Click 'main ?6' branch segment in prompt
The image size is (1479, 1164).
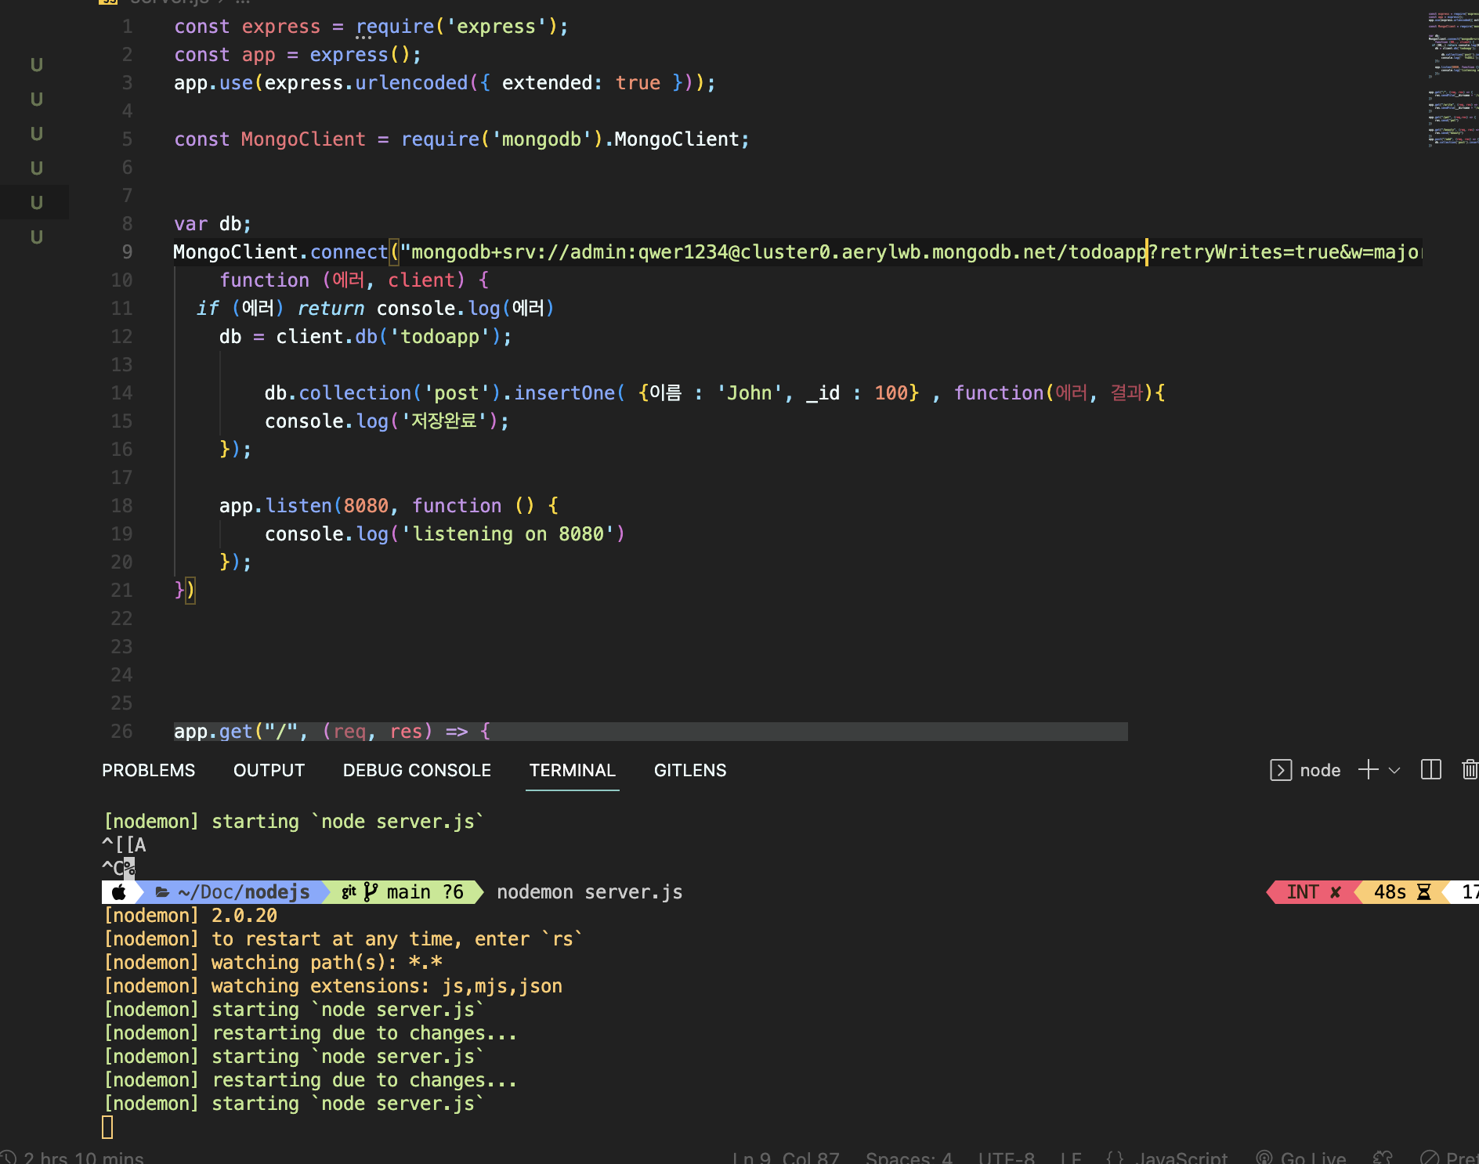425,892
